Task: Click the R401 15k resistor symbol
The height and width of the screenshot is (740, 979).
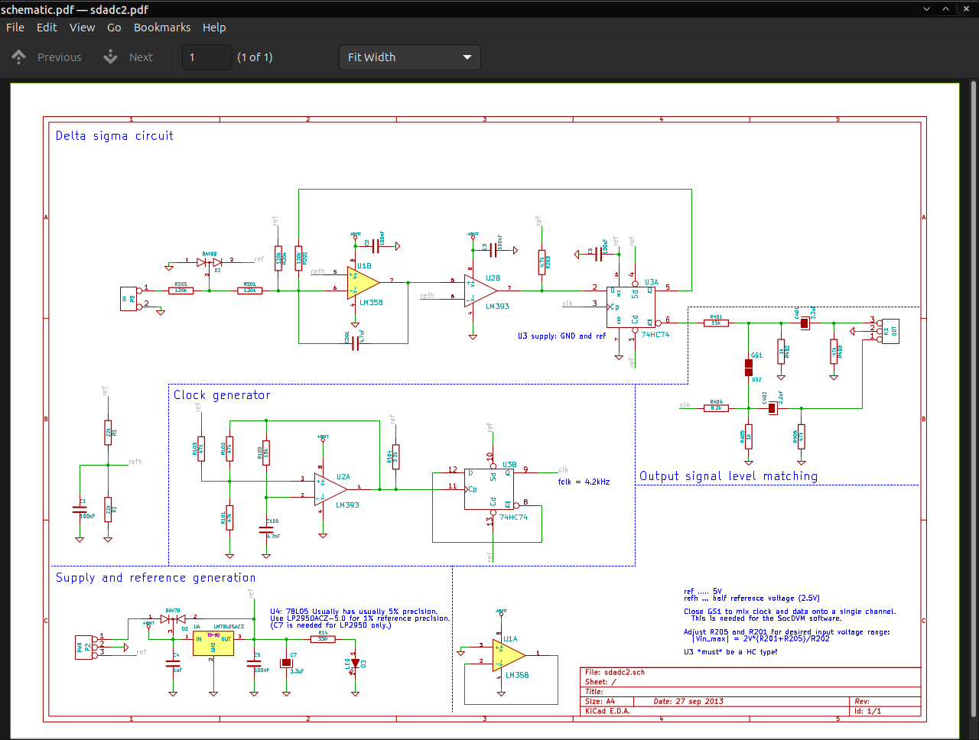Action: (x=716, y=323)
